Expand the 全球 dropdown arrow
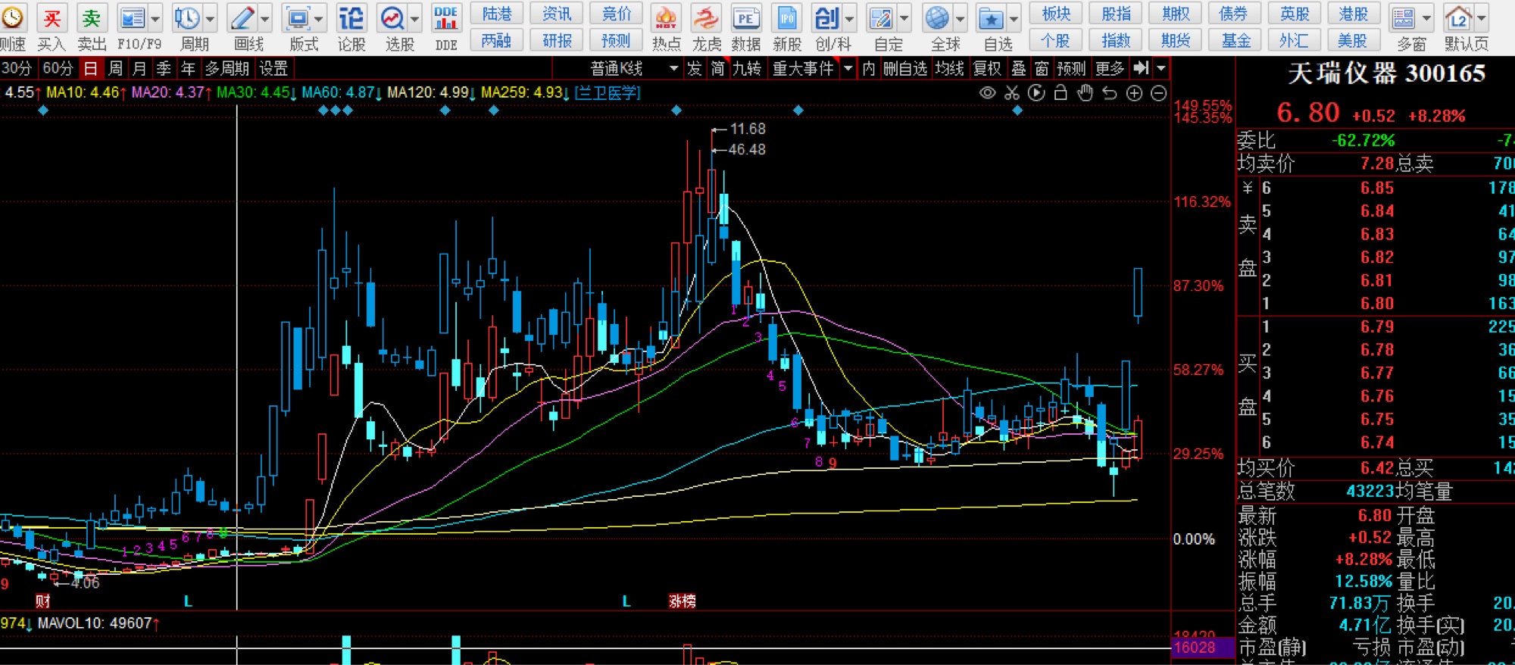This screenshot has height=665, width=1515. click(960, 18)
